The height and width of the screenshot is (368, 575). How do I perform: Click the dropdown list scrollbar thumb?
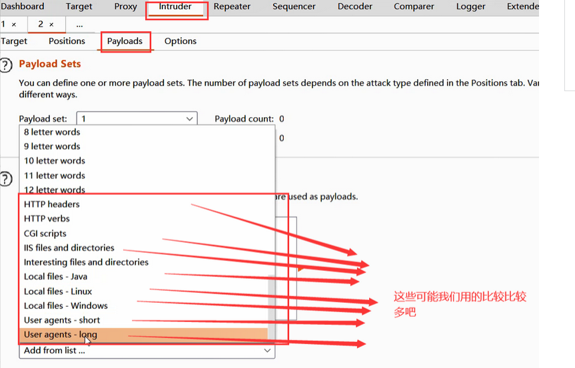pyautogui.click(x=271, y=308)
